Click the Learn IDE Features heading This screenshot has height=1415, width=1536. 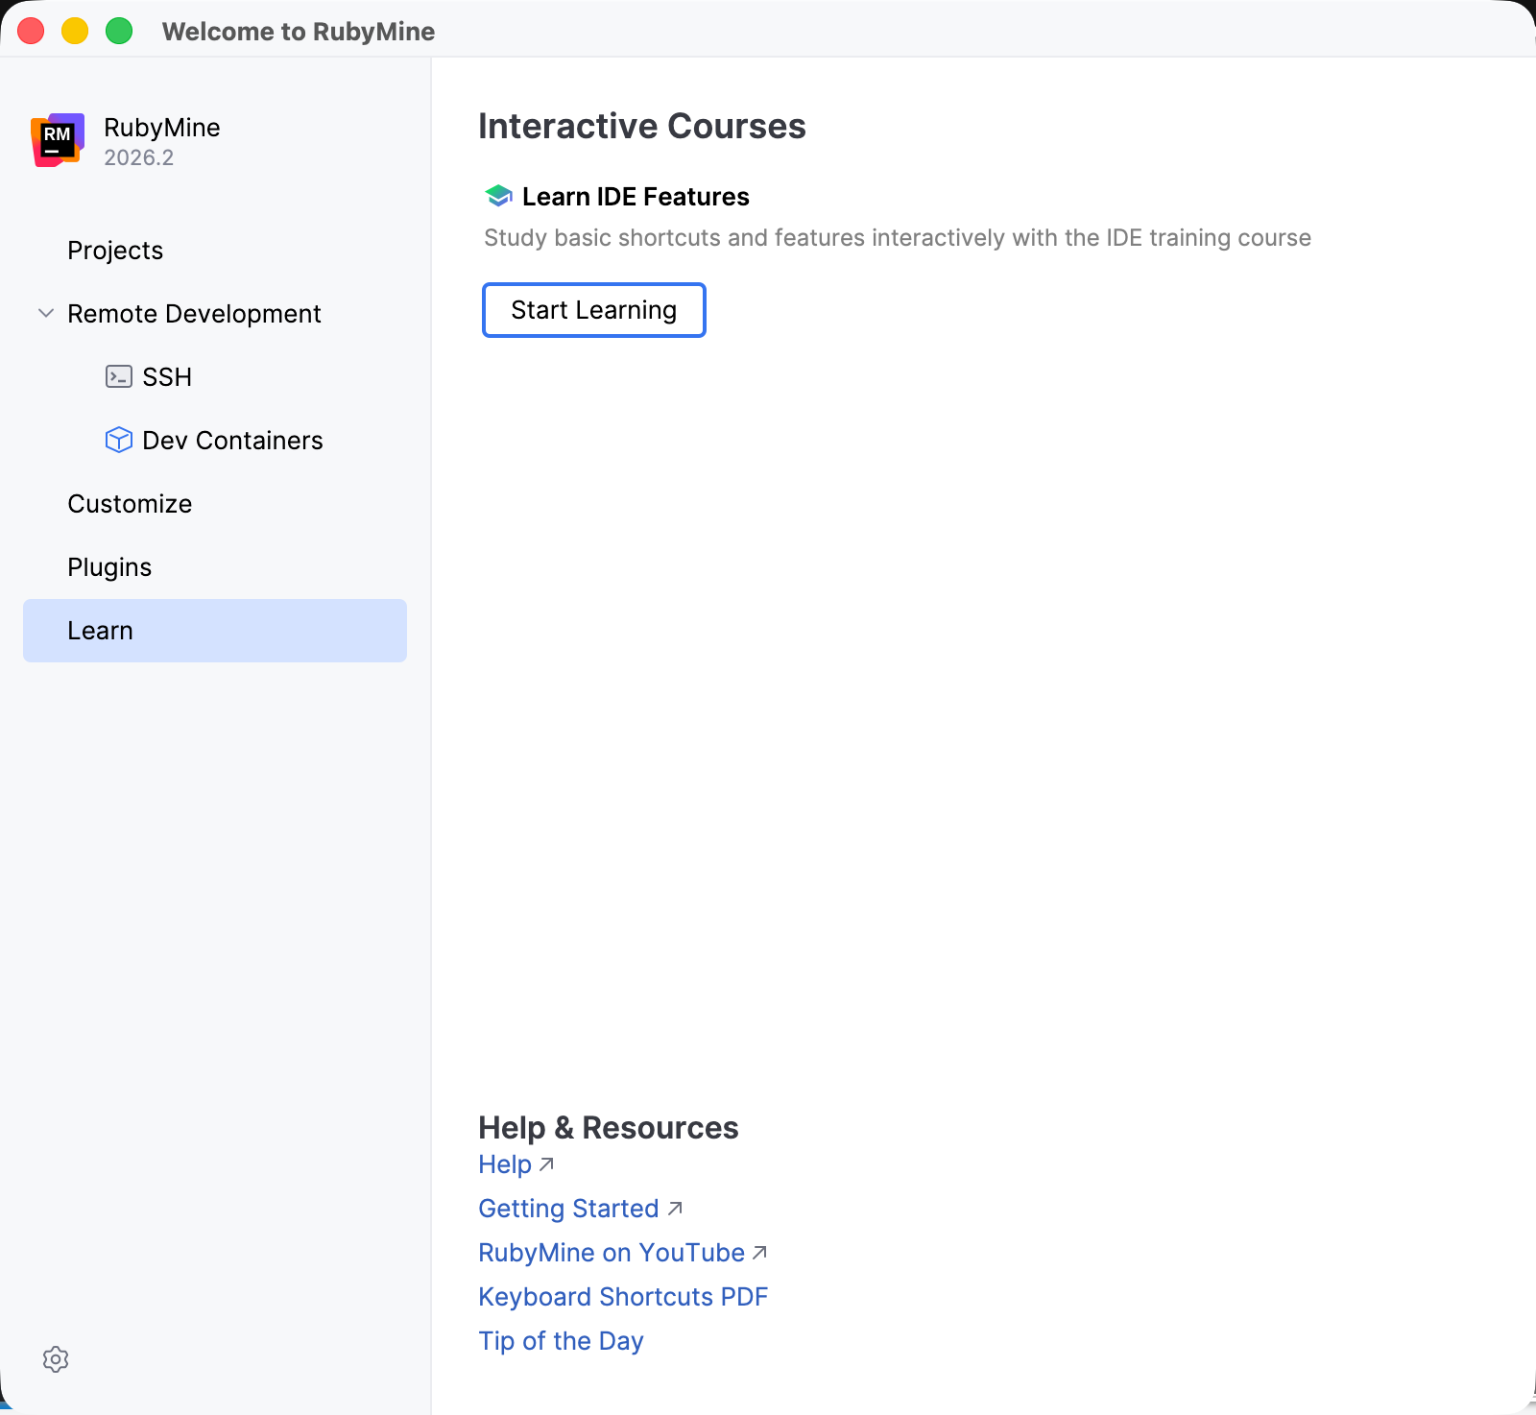click(636, 197)
